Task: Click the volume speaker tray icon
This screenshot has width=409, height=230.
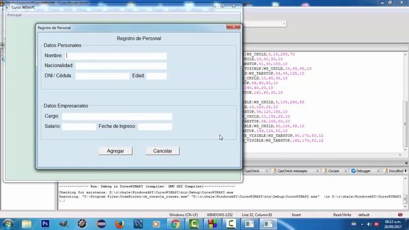Action: click(369, 224)
